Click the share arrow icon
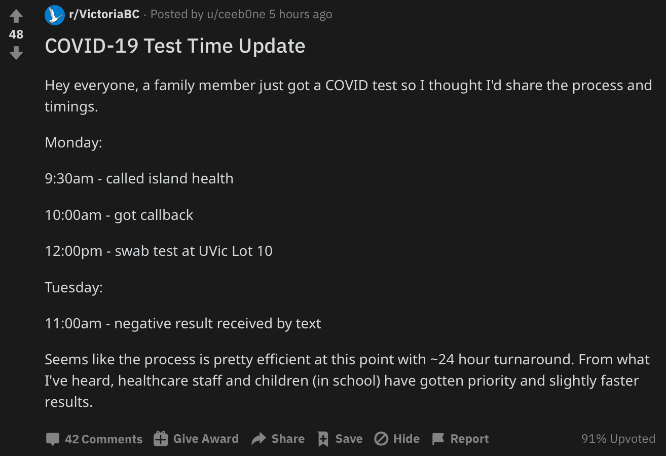This screenshot has height=456, width=666. click(x=259, y=439)
